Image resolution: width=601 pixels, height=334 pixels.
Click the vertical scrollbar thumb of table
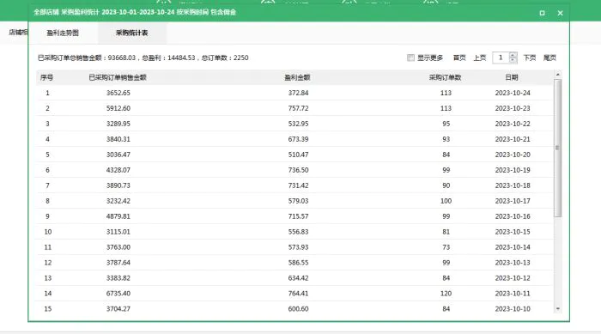point(558,148)
